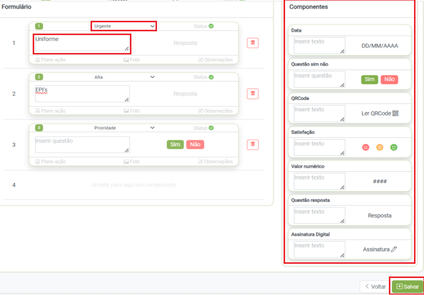Select Observações on question 2
The width and height of the screenshot is (424, 295).
pos(215,111)
